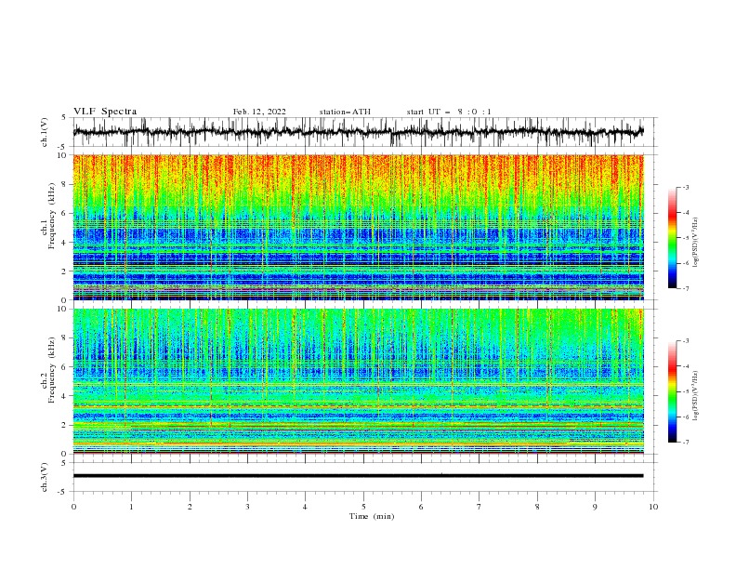Click the ch.1 colorbar 'log(PSD)(V²/Hz)' label
Viewport: 736px width, 569px height.
(696, 243)
